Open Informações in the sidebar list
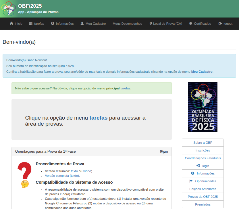Image resolution: width=239 pixels, height=209 pixels. [203, 173]
